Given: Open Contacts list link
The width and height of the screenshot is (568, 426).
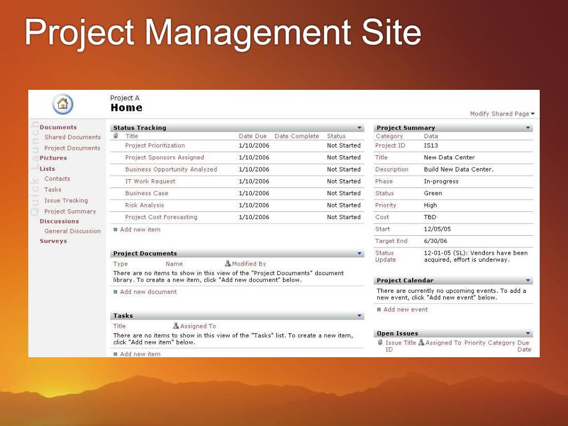Looking at the screenshot, I should click(x=57, y=179).
